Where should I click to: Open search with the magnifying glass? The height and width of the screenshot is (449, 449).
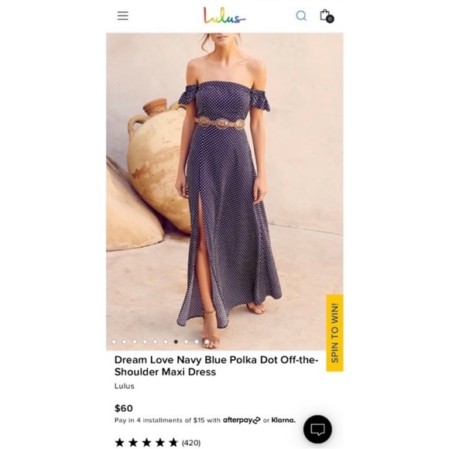(x=301, y=15)
